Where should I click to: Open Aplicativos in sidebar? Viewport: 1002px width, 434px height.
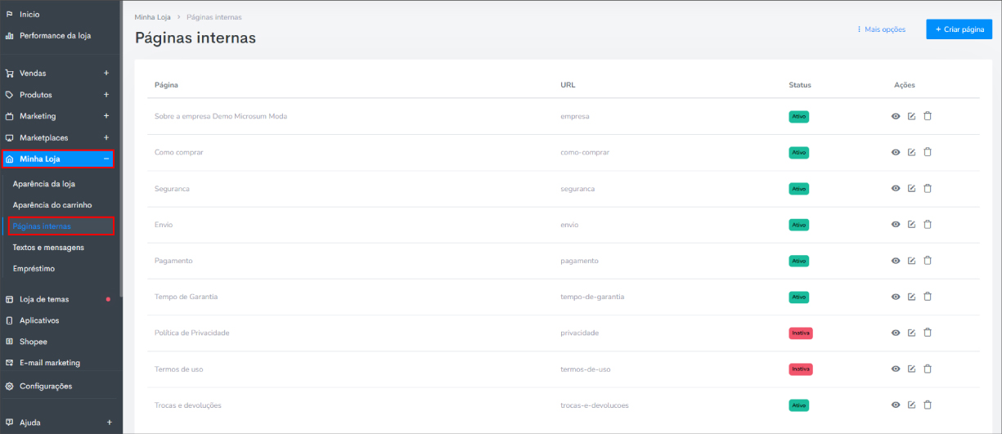(x=39, y=320)
